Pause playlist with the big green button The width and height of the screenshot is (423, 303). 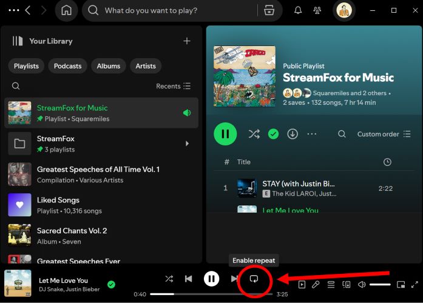(x=225, y=134)
